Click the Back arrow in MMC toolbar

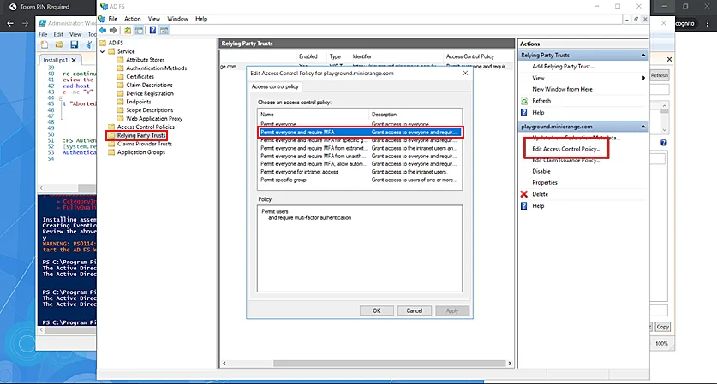tap(103, 29)
